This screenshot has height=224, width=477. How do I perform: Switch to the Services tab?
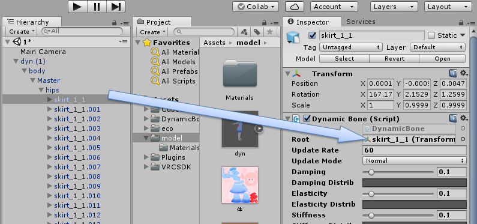[x=361, y=22]
